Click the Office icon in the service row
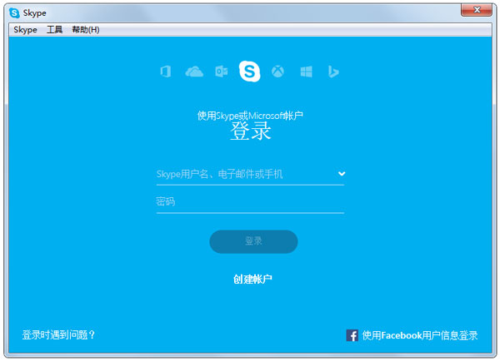The height and width of the screenshot is (361, 500). pos(166,72)
